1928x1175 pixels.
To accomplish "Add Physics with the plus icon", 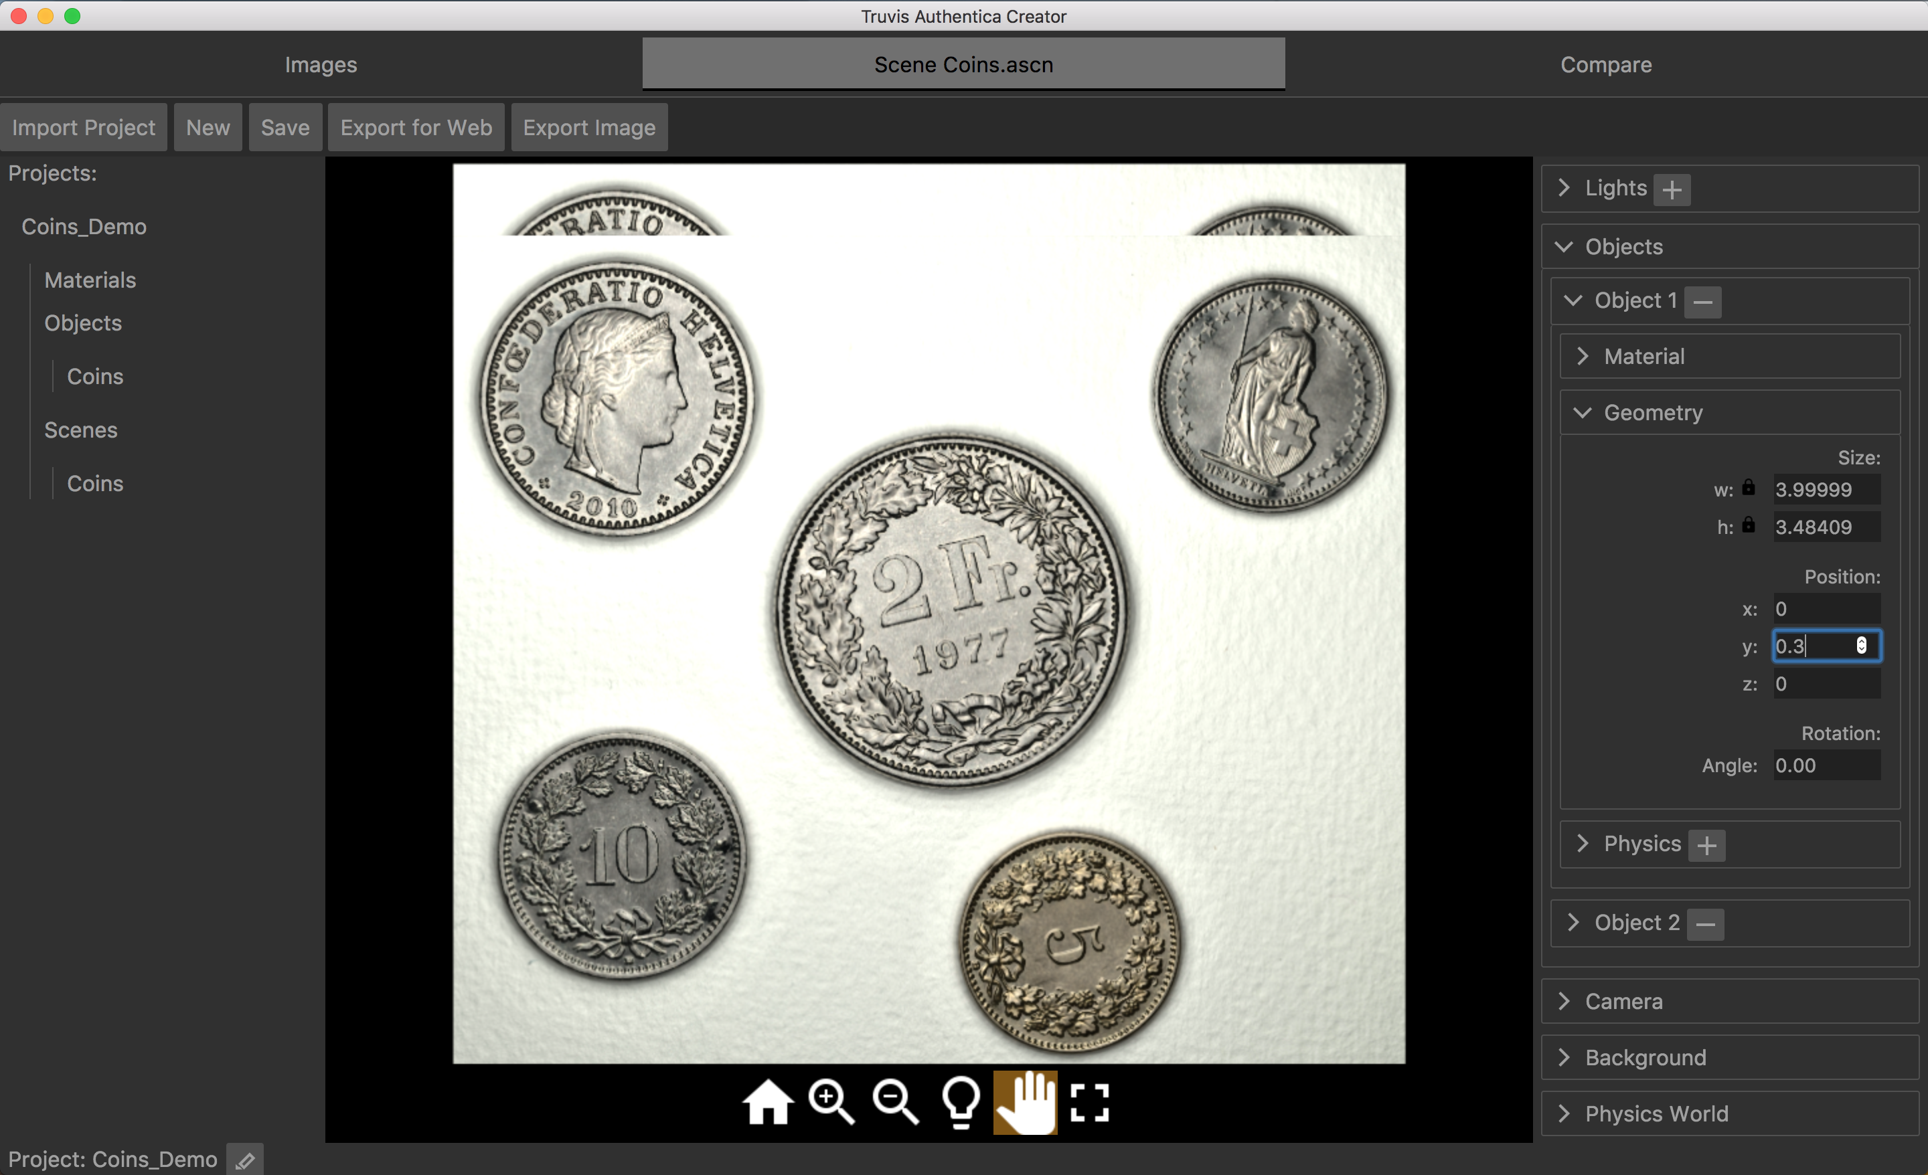I will pyautogui.click(x=1707, y=845).
